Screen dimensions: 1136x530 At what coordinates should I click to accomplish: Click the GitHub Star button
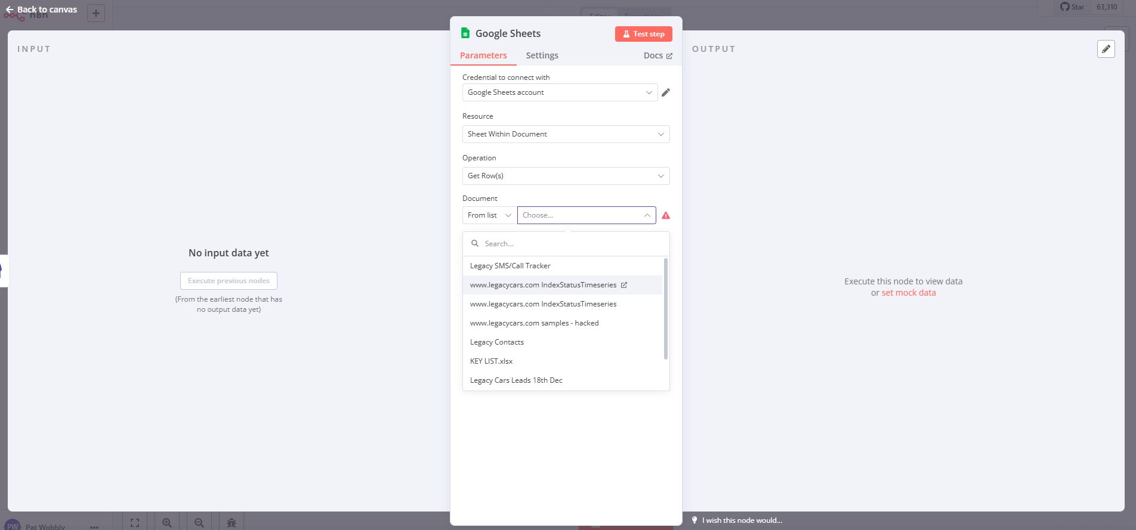[x=1072, y=7]
